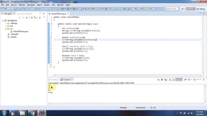
Task: Click Collapse All in the Navigator toolbar
Action: point(32,17)
